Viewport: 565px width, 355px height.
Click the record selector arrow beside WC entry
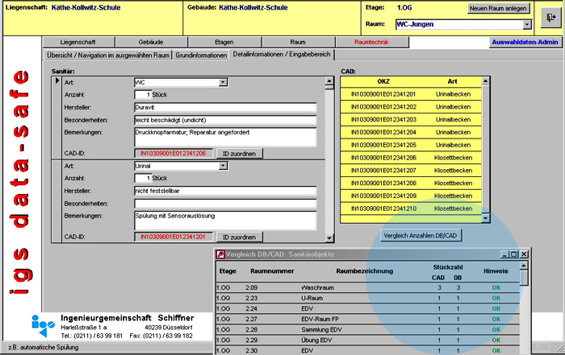pos(57,81)
